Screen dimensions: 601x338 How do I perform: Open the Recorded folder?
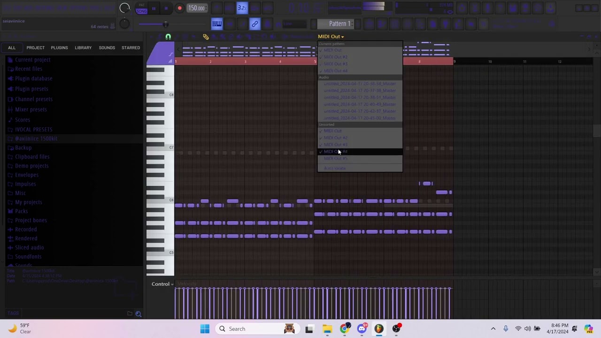[25, 229]
